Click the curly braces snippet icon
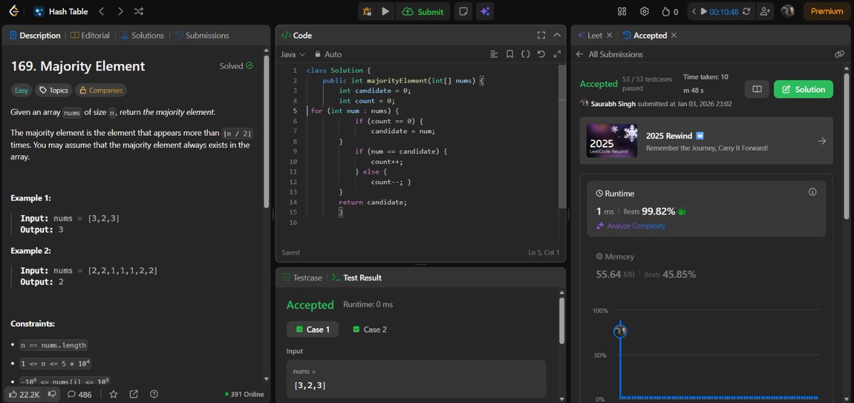 point(525,54)
